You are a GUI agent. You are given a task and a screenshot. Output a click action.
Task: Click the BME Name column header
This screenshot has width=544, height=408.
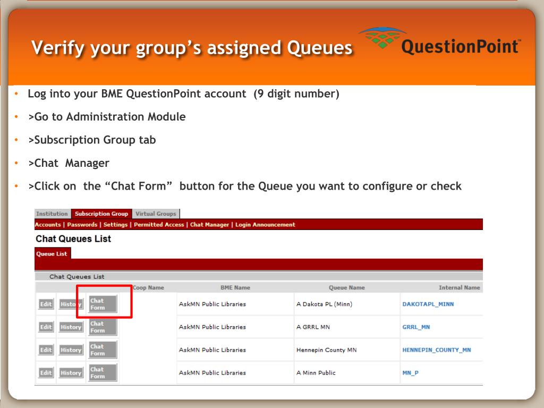pos(235,287)
